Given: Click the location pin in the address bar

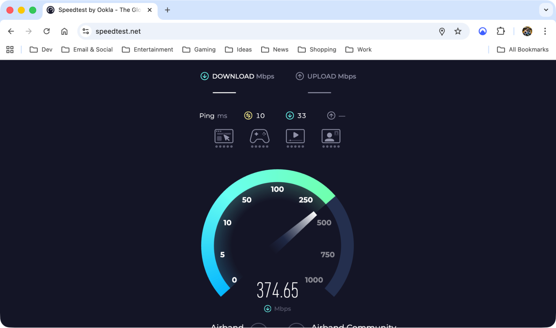Looking at the screenshot, I should point(442,31).
